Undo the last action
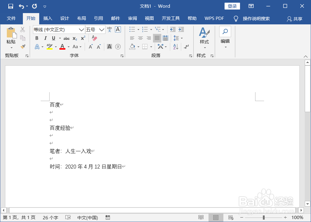 click(21, 6)
